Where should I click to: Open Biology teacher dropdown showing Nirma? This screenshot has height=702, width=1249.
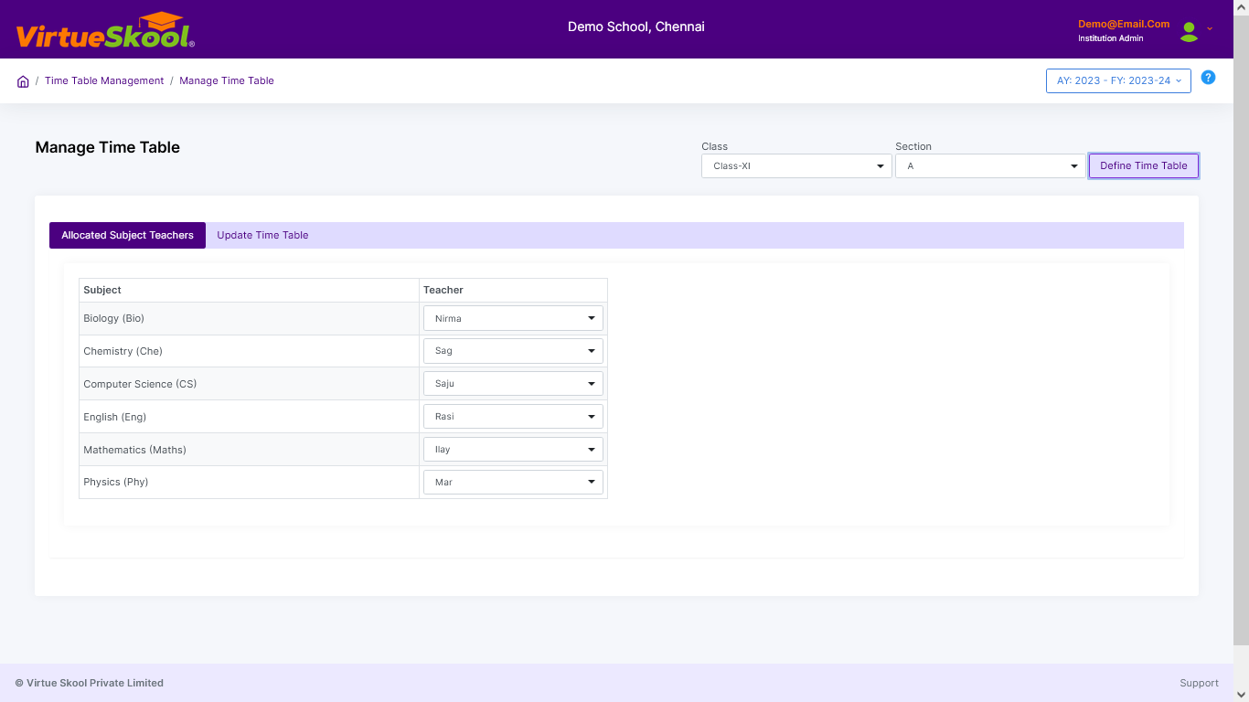click(513, 318)
